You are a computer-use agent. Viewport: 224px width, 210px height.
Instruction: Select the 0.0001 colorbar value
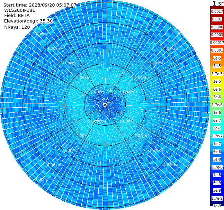217,50
